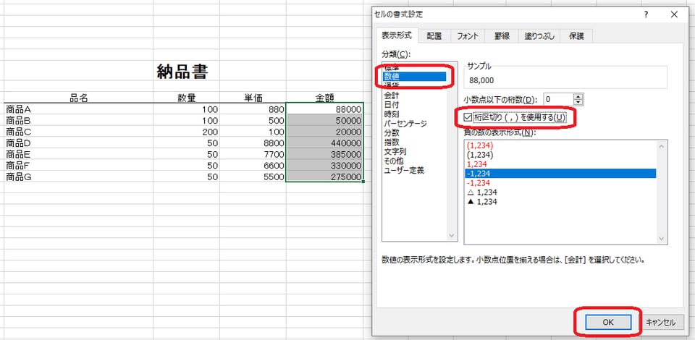Select the 納品書 title cell
The image size is (695, 340).
pyautogui.click(x=182, y=72)
